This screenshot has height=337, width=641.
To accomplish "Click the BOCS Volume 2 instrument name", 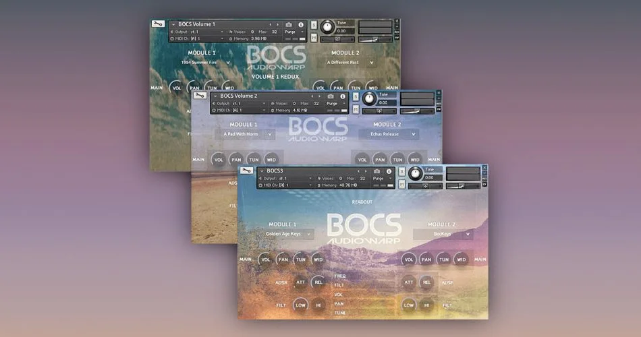I will point(239,96).
